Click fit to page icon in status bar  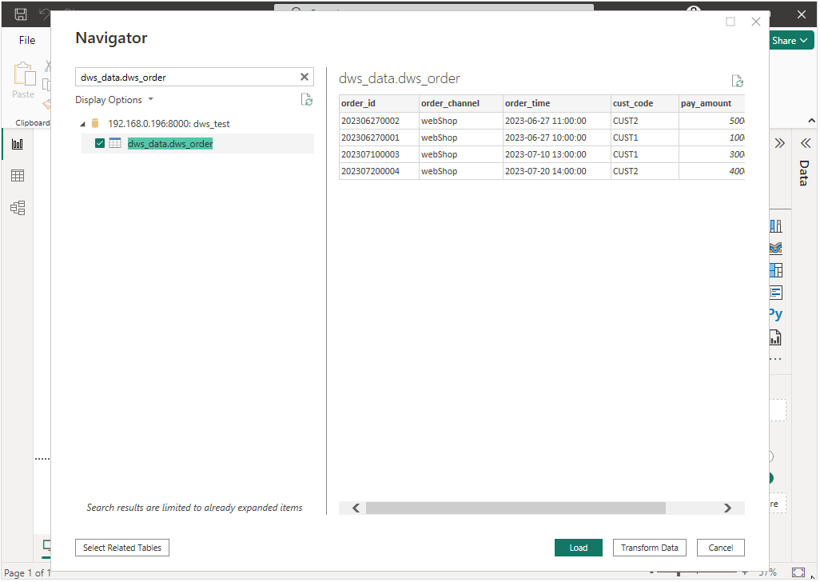coord(798,572)
